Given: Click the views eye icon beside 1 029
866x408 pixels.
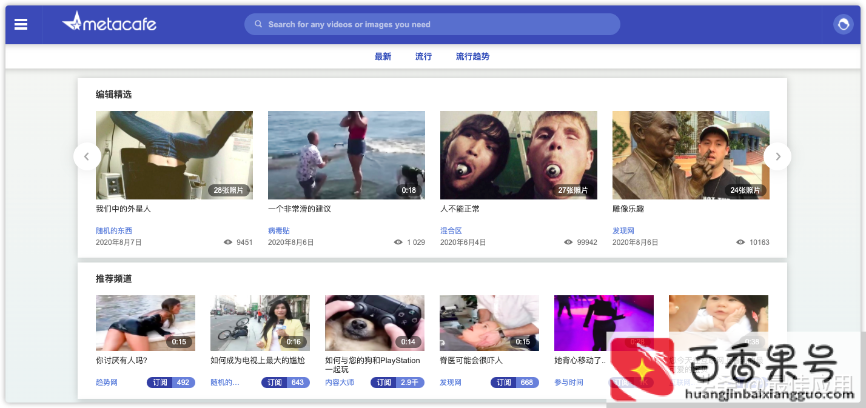Looking at the screenshot, I should click(398, 242).
